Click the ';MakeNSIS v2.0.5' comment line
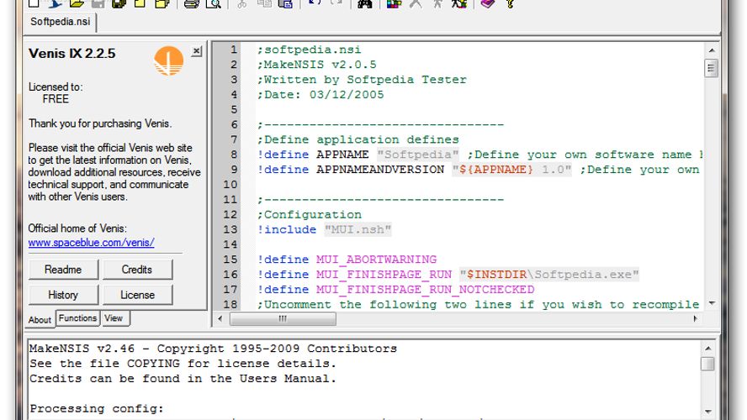The height and width of the screenshot is (420, 747). tap(317, 64)
